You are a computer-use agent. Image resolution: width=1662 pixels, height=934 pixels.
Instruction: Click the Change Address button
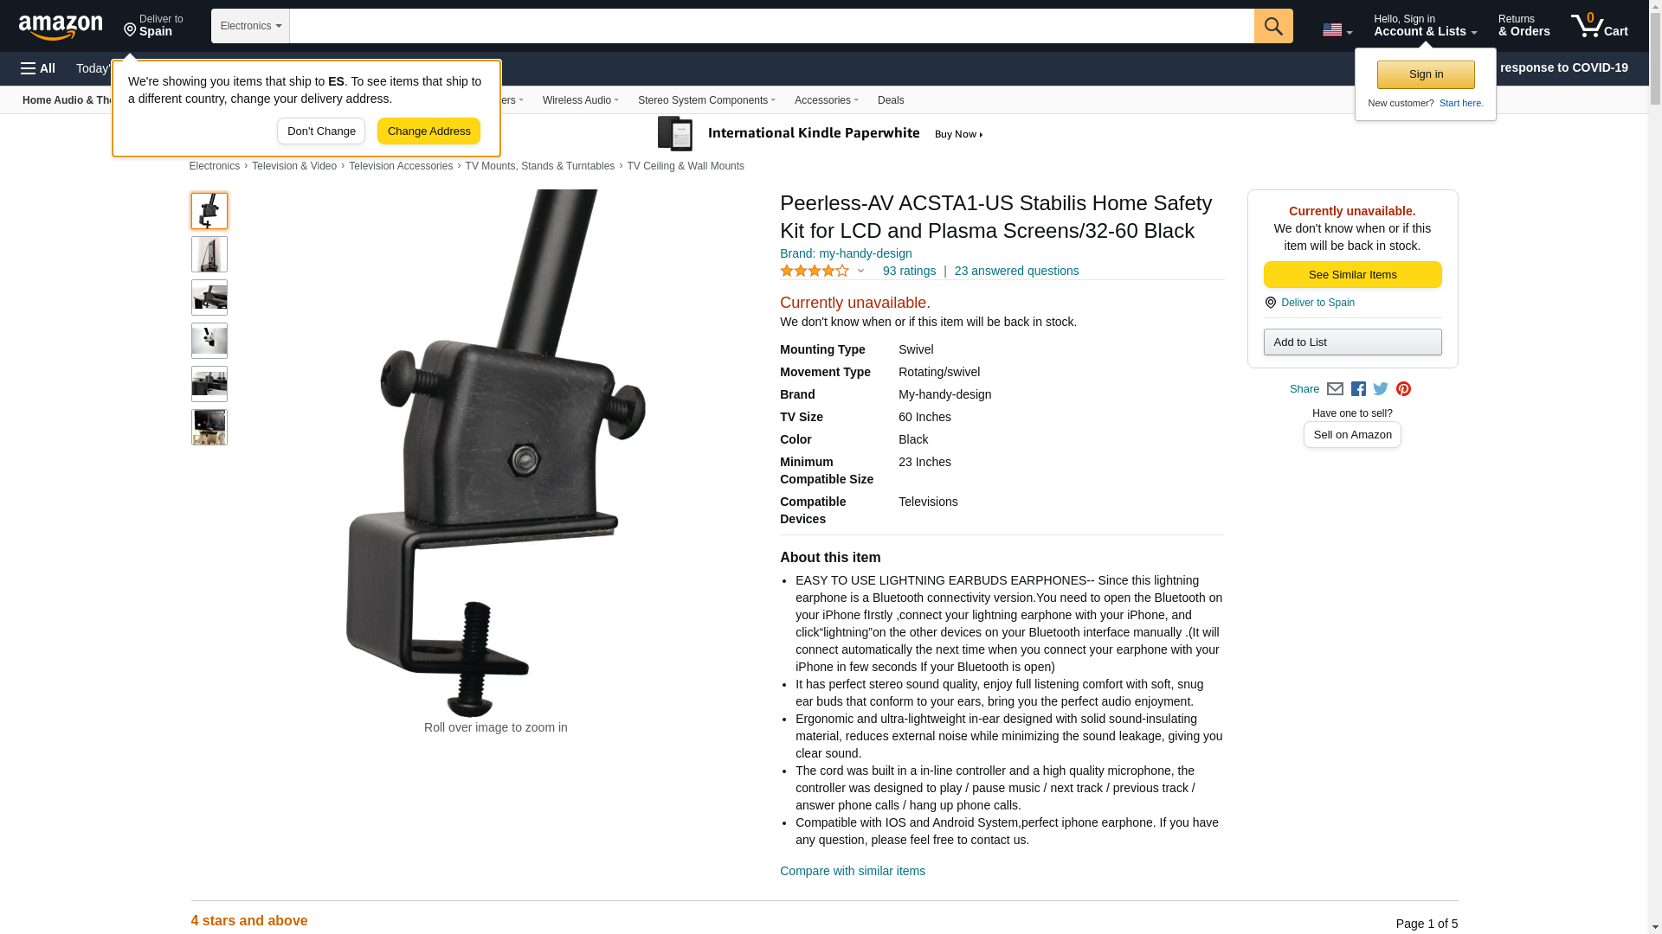(x=428, y=131)
